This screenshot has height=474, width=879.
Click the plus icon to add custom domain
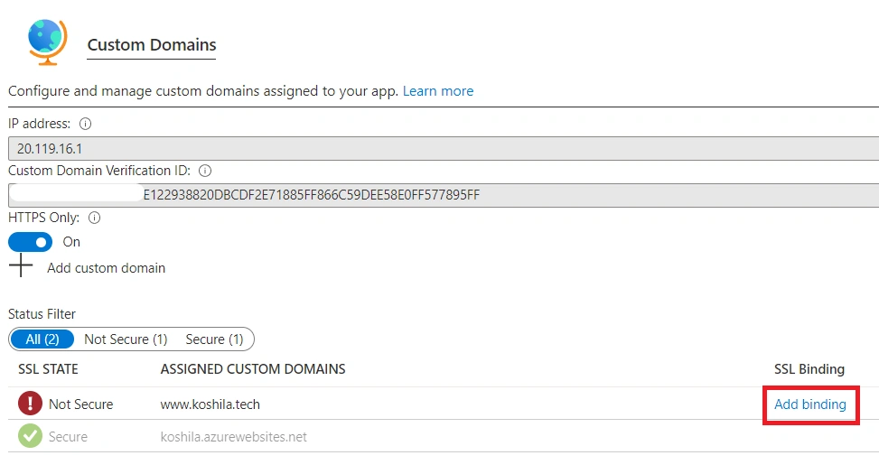pyautogui.click(x=21, y=265)
